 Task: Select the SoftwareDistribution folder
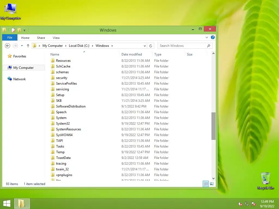click(71, 106)
